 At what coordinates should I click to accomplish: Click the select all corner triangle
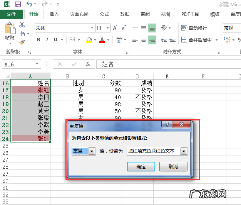(8, 76)
